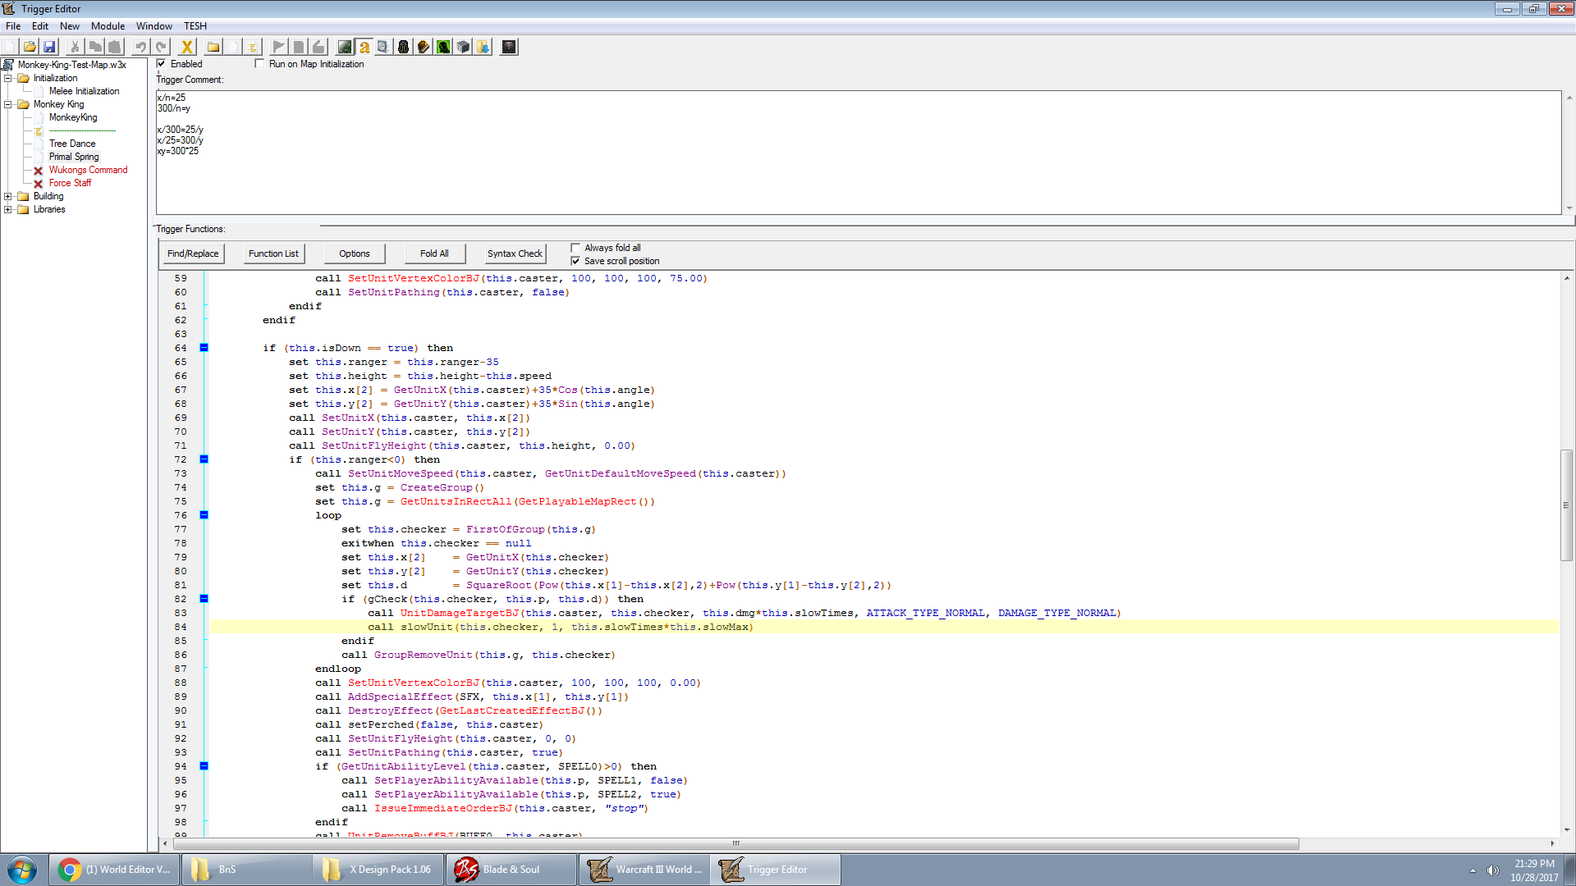Select the Tree Dance trigger
This screenshot has width=1576, height=886.
pos(72,144)
